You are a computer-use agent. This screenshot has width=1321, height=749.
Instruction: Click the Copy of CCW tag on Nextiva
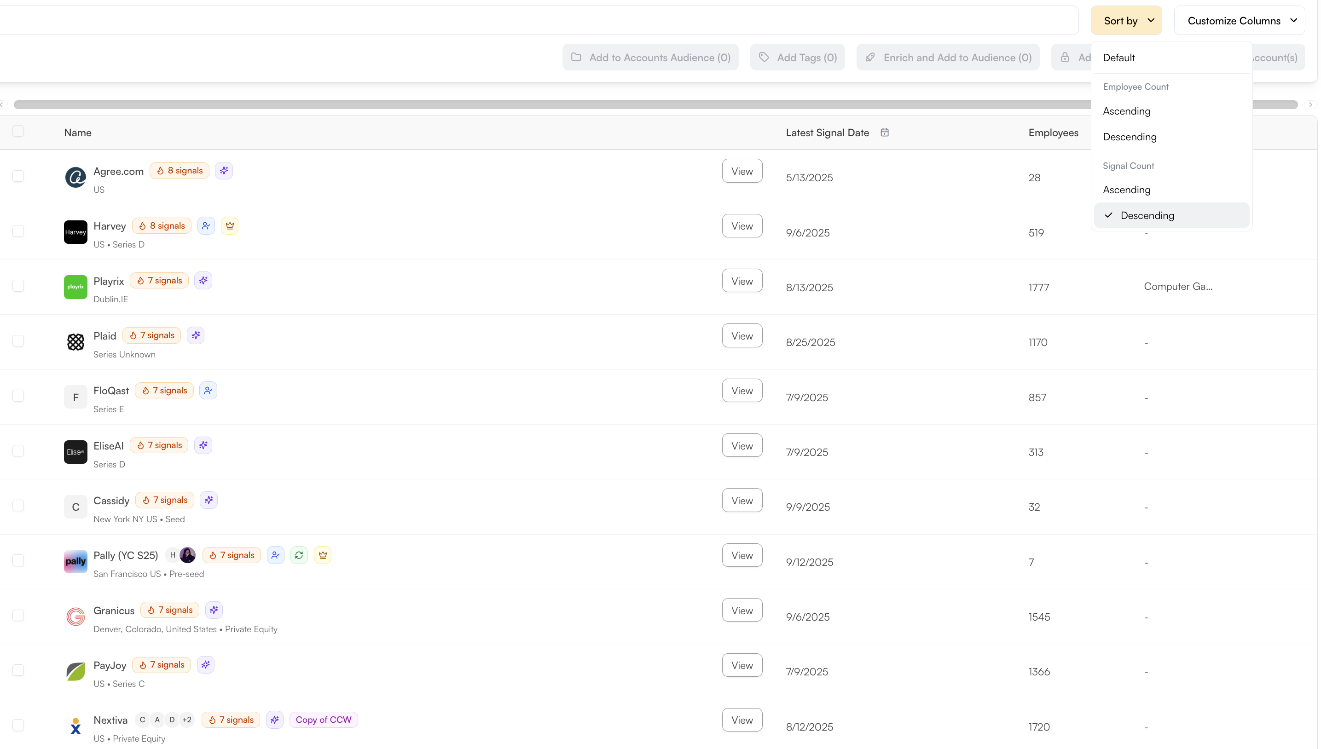pos(324,720)
